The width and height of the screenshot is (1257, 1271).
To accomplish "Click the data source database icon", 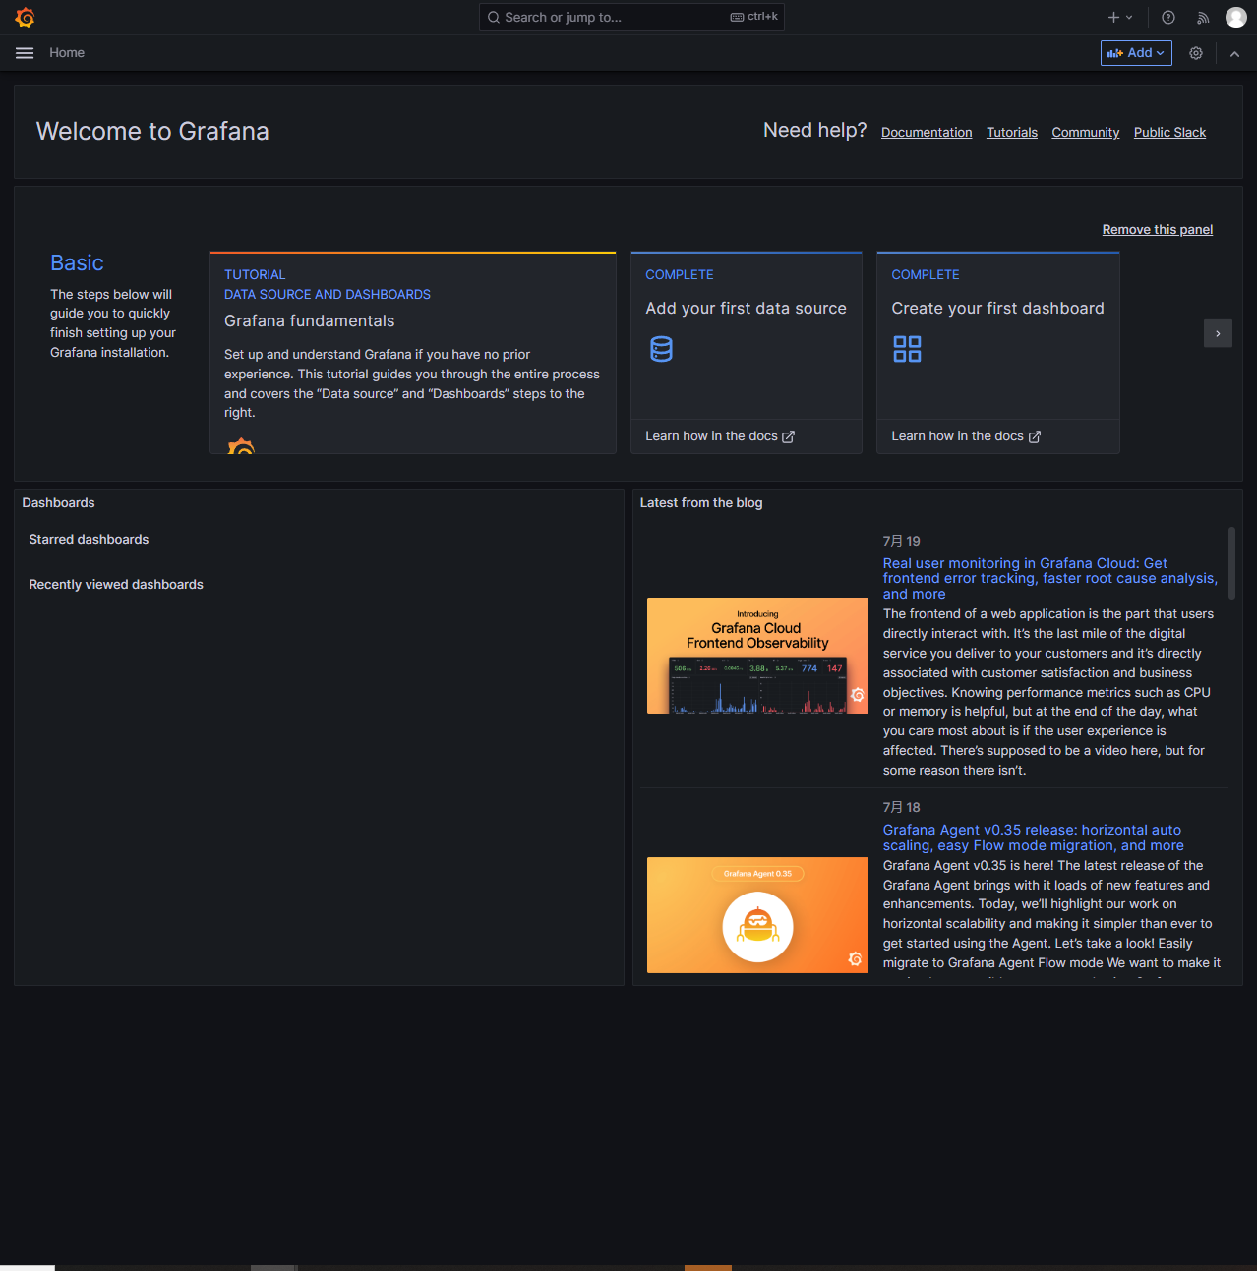I will coord(662,349).
